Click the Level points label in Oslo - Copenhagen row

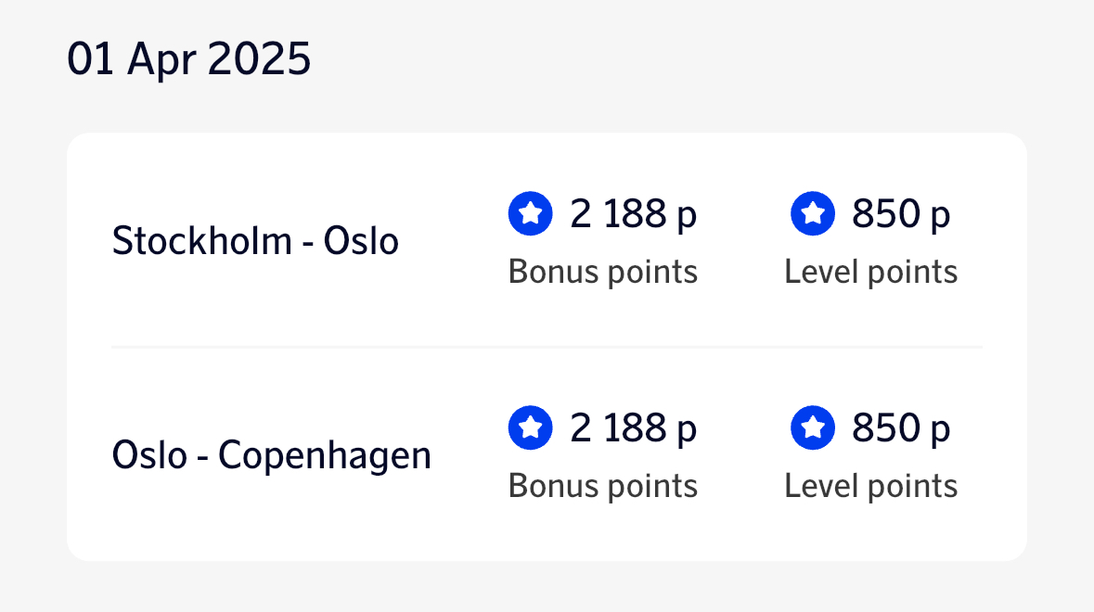point(871,486)
